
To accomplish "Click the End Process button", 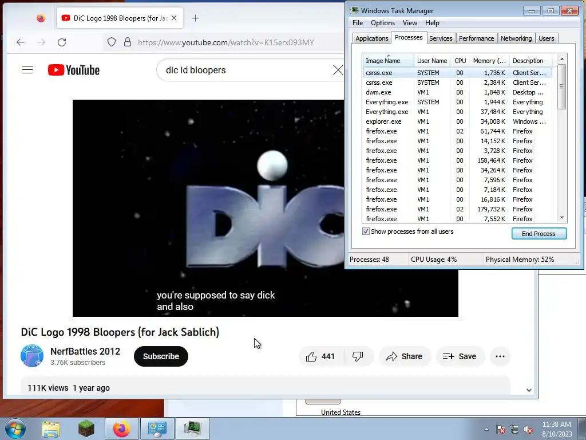I will tap(539, 234).
